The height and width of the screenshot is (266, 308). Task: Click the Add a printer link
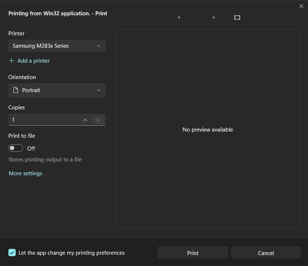34,61
